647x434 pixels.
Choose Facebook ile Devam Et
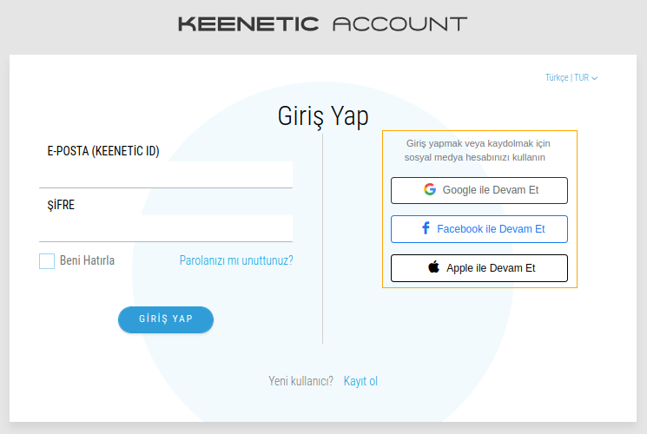click(x=479, y=229)
